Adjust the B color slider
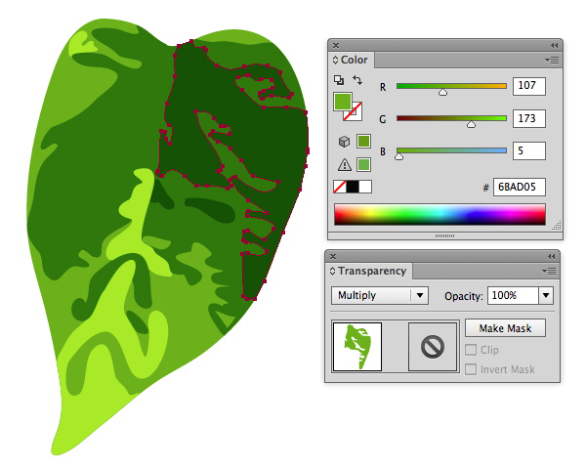The image size is (586, 469). tap(399, 156)
